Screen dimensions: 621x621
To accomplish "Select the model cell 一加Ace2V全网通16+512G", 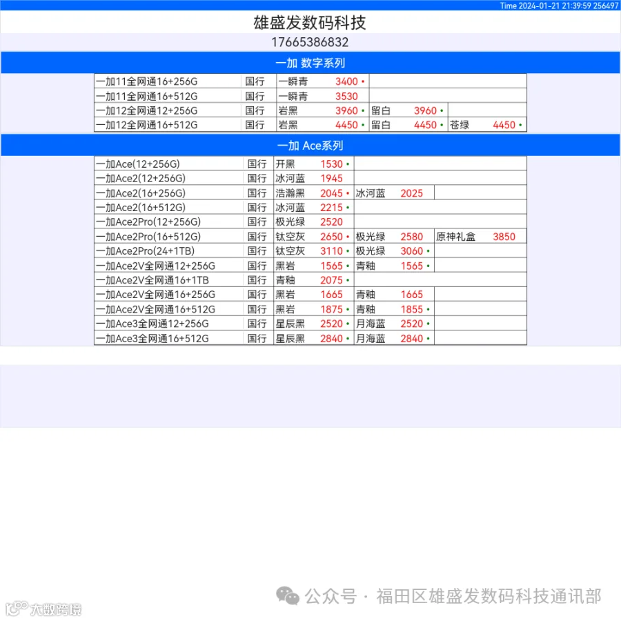I will pyautogui.click(x=169, y=309).
